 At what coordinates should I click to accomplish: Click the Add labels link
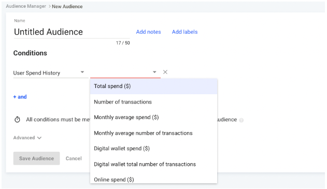[185, 32]
